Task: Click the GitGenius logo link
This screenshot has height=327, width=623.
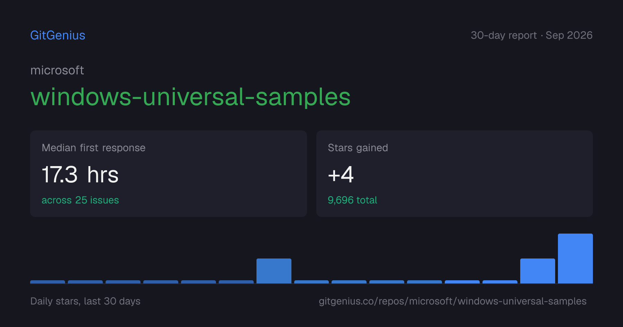Action: click(58, 35)
